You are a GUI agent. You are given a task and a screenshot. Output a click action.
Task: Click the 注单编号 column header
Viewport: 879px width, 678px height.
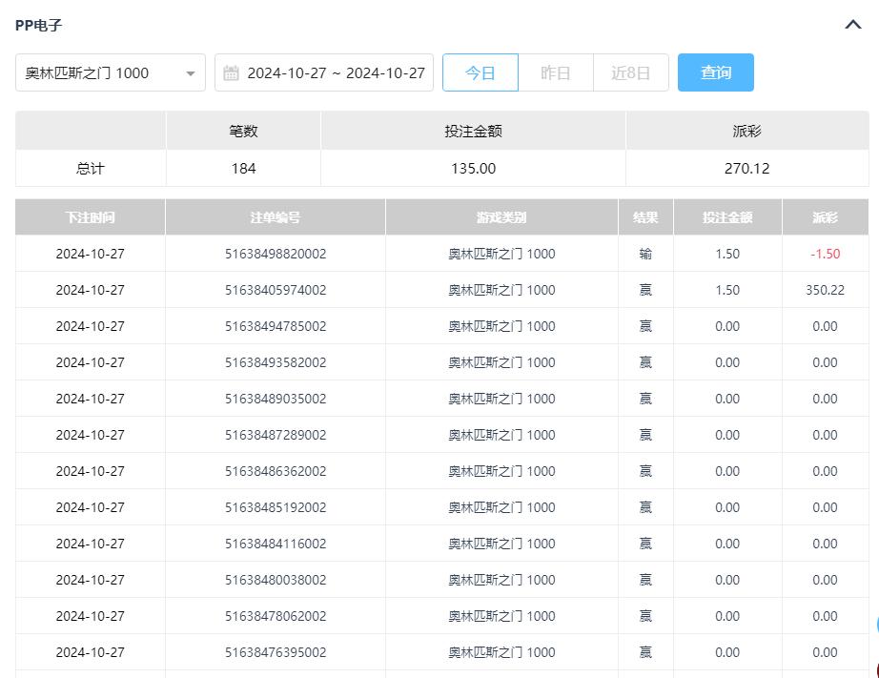point(275,217)
